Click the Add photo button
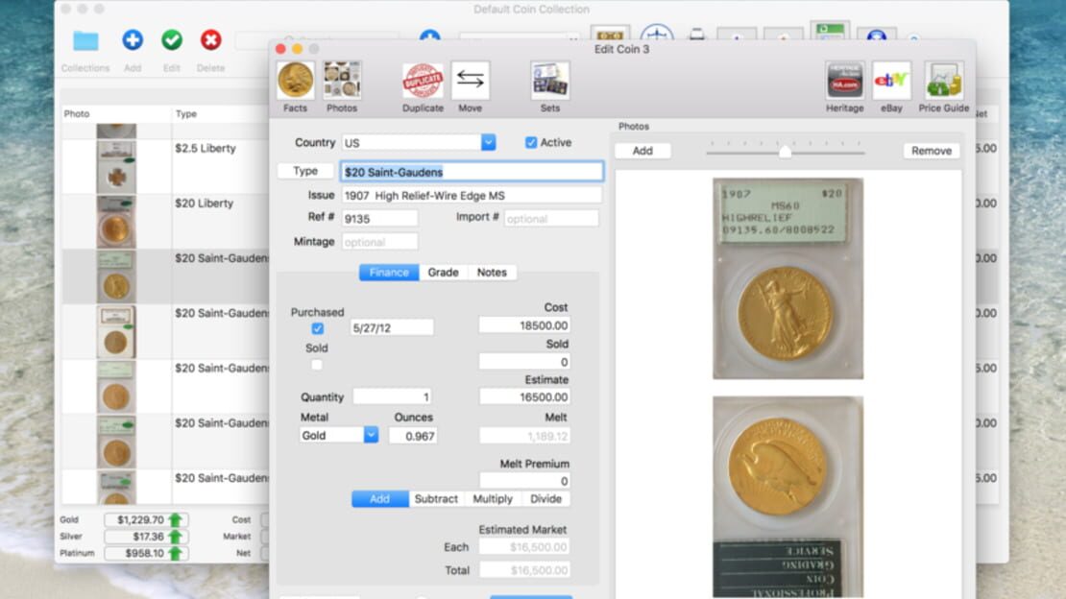Viewport: 1066px width, 599px height. click(642, 151)
